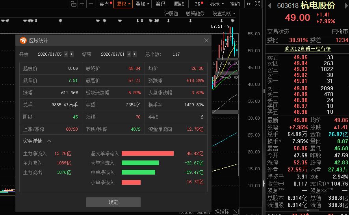The image size is (349, 215).
Task: Open the 筹码 chip distribution tool
Action: 160,4
